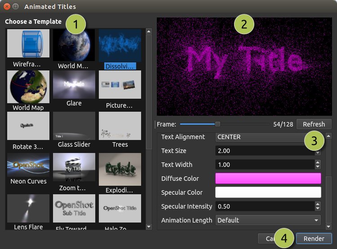Open the Diffuse Color pink swatch
Viewport: 337px width, 249px height.
click(x=268, y=179)
